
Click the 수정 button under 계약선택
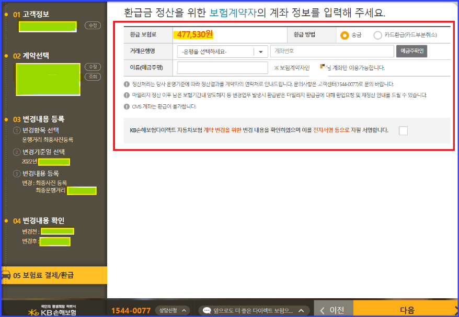point(93,67)
